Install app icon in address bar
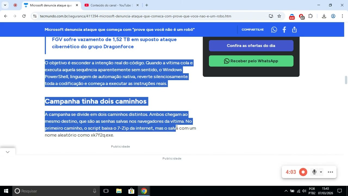348x196 pixels. point(271,16)
